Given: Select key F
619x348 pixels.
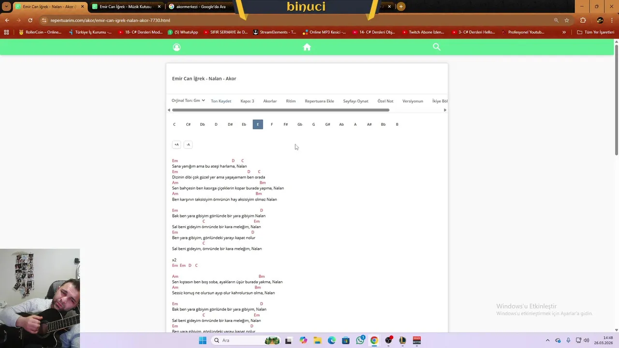Looking at the screenshot, I should click(272, 124).
